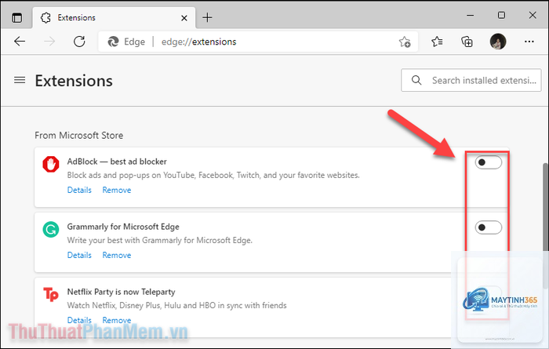This screenshot has width=549, height=349.
Task: Open the profile avatar picture
Action: coord(498,42)
